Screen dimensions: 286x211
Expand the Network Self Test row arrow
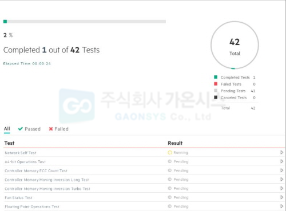(281, 152)
